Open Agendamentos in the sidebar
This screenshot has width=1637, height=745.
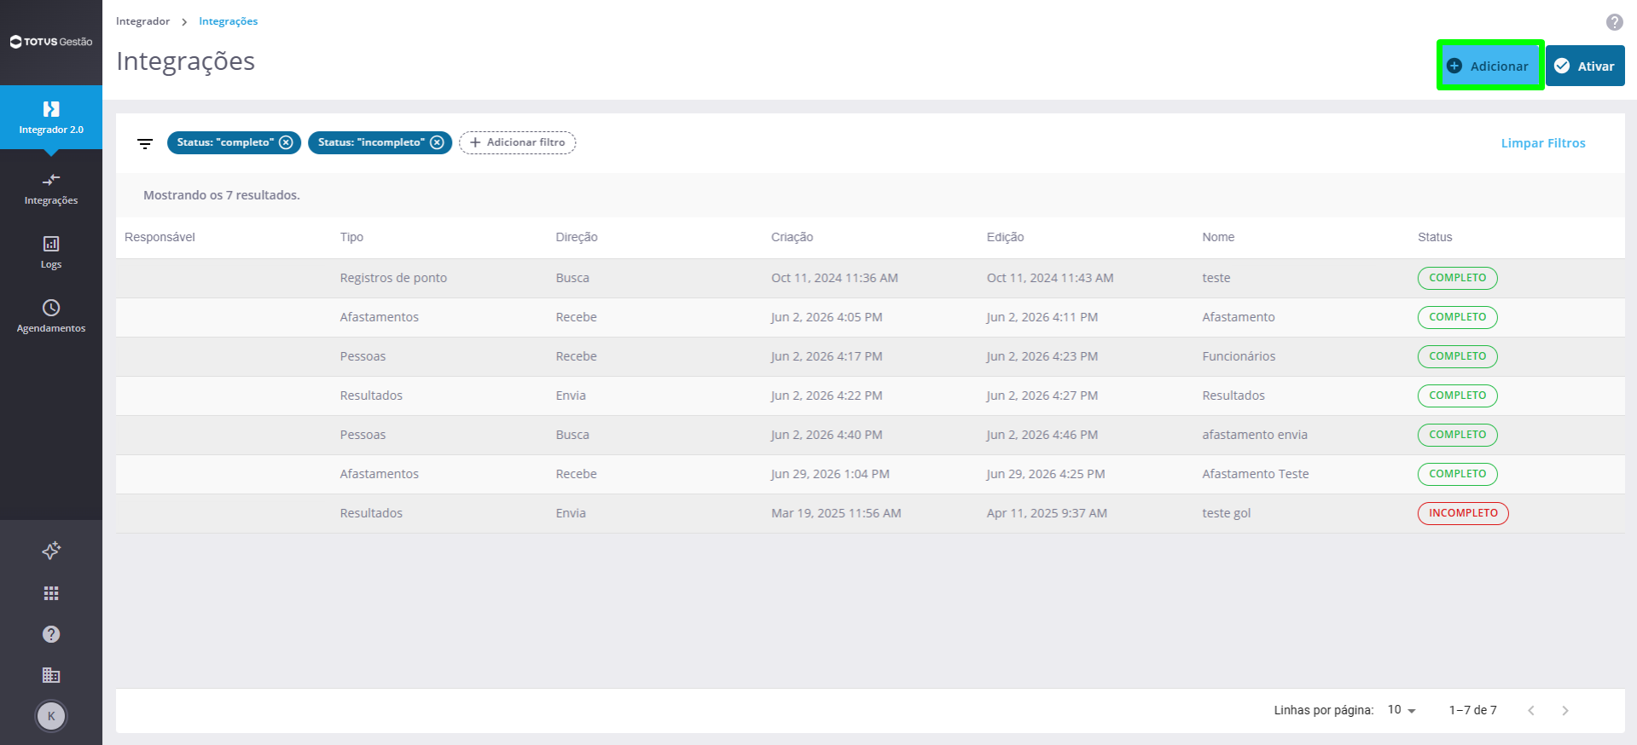click(51, 316)
